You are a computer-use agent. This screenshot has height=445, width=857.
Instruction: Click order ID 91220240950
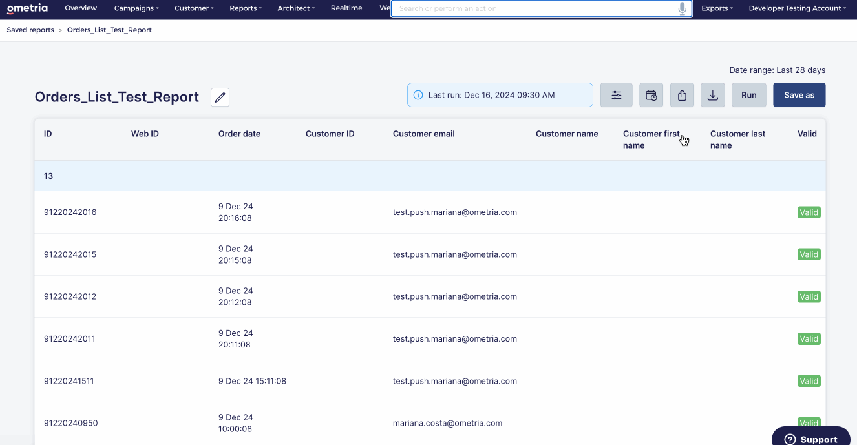[71, 423]
